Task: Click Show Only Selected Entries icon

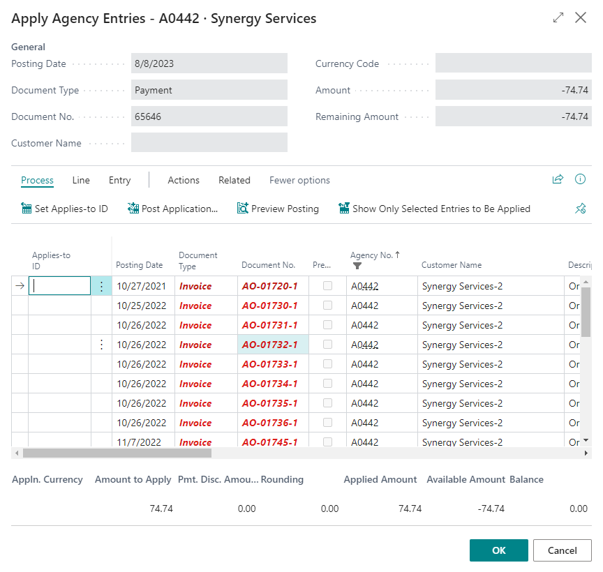Action: 344,209
